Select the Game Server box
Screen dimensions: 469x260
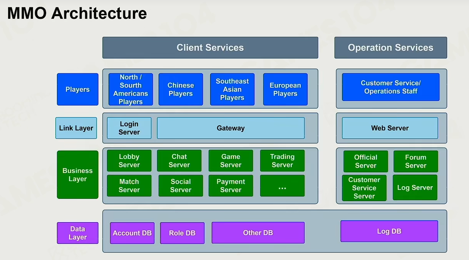[x=231, y=161]
